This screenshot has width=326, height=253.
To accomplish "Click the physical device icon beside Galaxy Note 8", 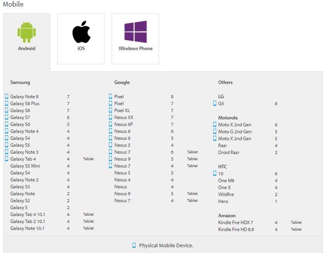I will click(6, 96).
